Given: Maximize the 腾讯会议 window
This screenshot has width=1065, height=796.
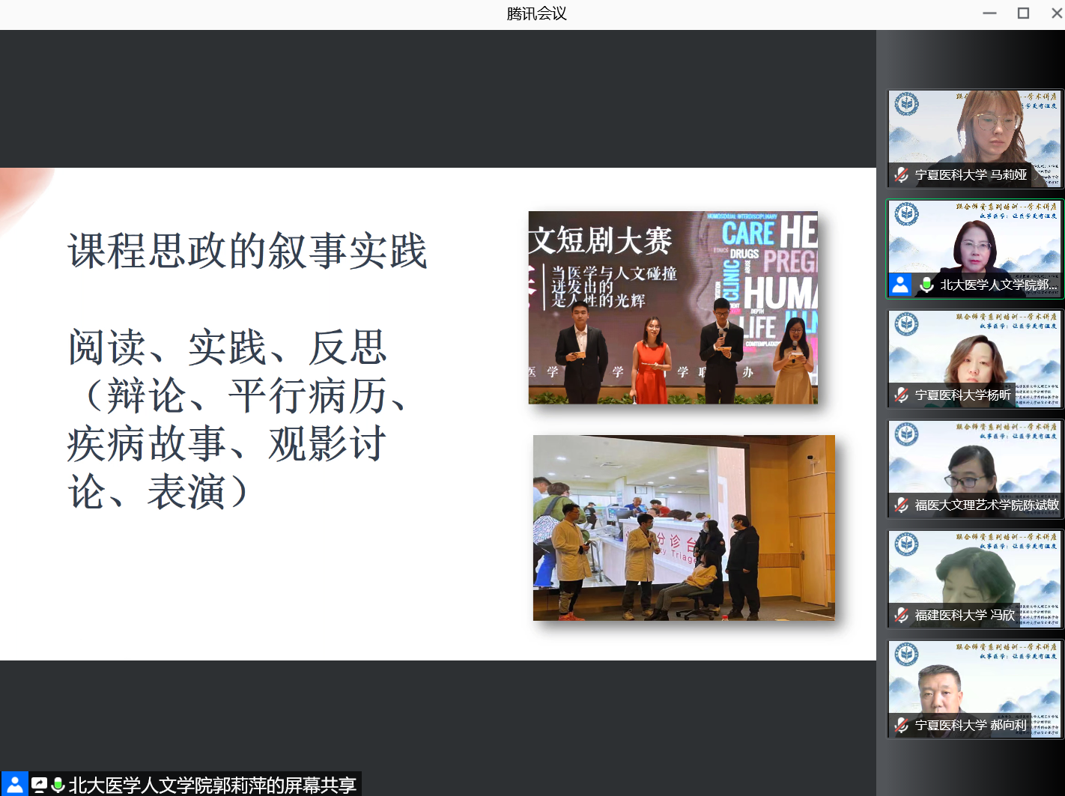Looking at the screenshot, I should pos(1023,13).
